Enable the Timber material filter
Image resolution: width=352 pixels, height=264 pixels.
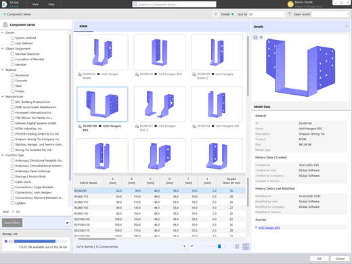click(x=12, y=91)
